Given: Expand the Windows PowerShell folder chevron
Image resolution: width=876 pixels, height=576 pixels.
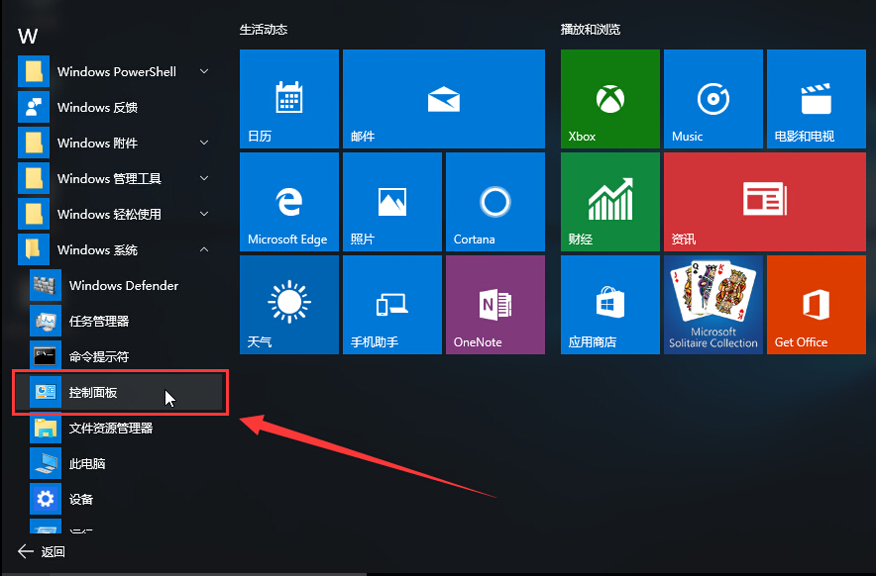Looking at the screenshot, I should click(x=204, y=71).
